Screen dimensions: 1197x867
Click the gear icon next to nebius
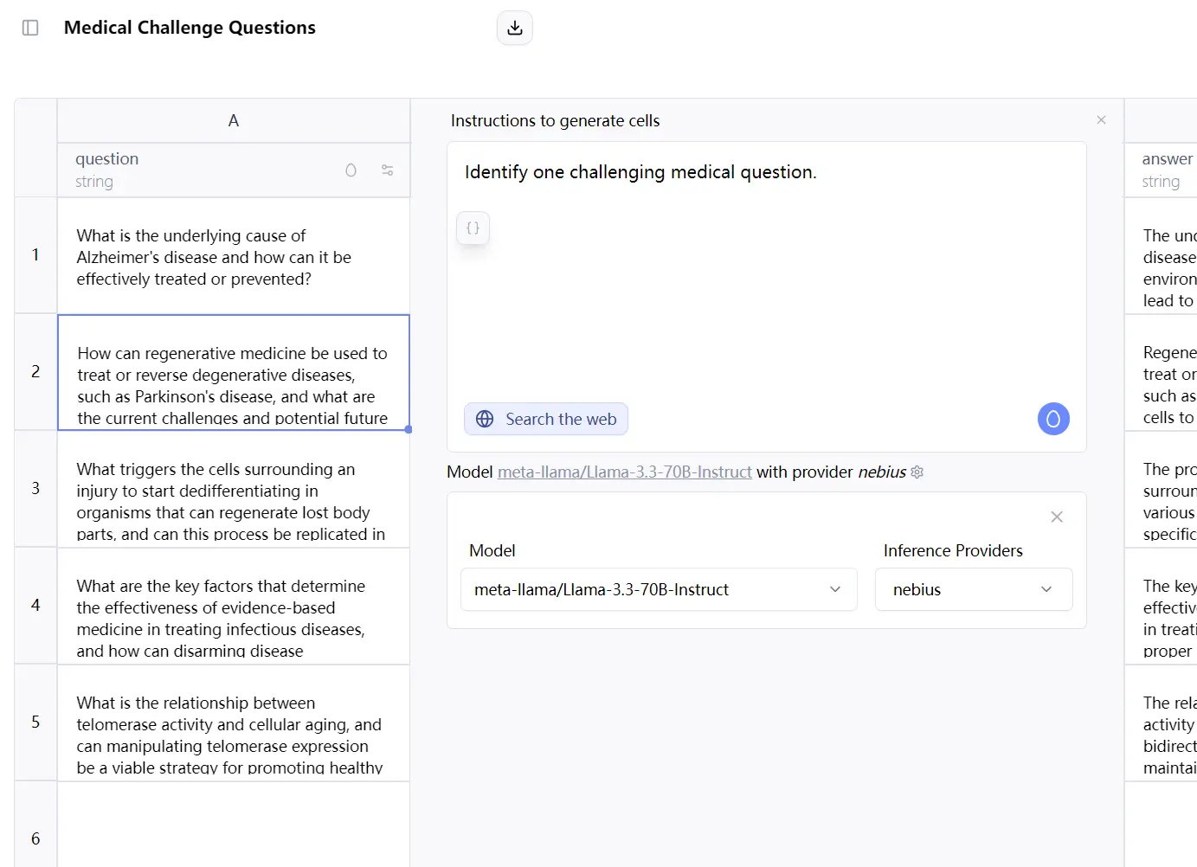point(917,472)
